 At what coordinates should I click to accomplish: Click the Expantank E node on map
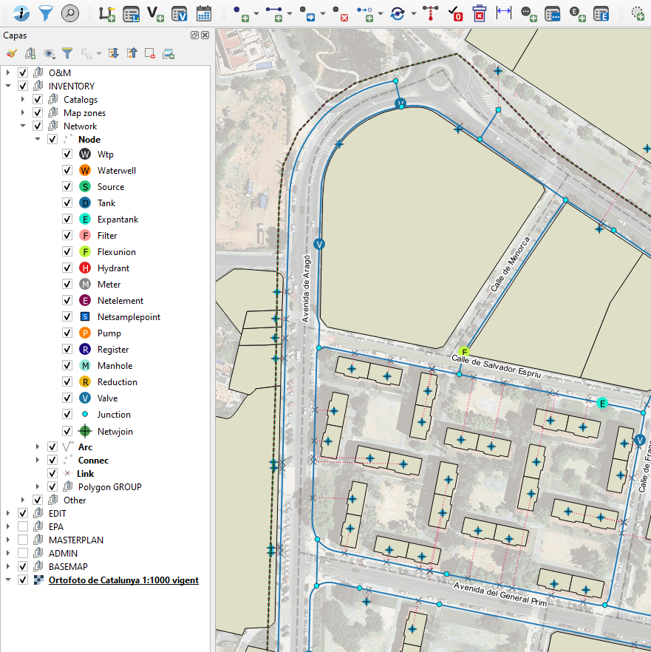(602, 403)
